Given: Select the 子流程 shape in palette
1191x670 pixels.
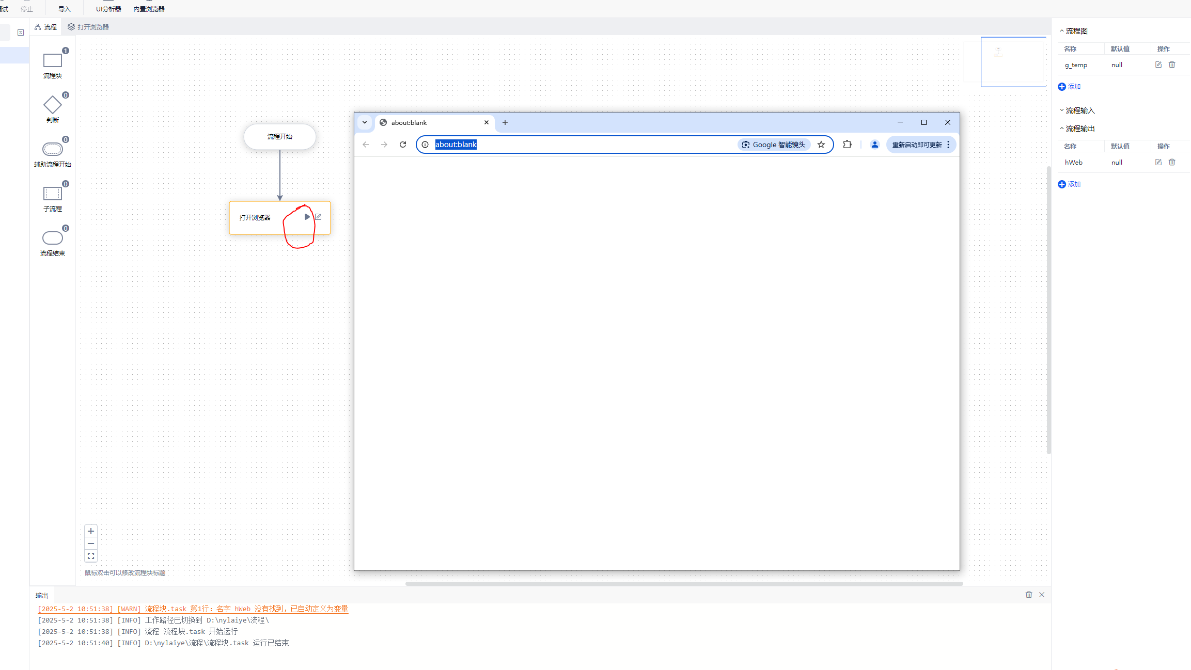Looking at the screenshot, I should [52, 194].
